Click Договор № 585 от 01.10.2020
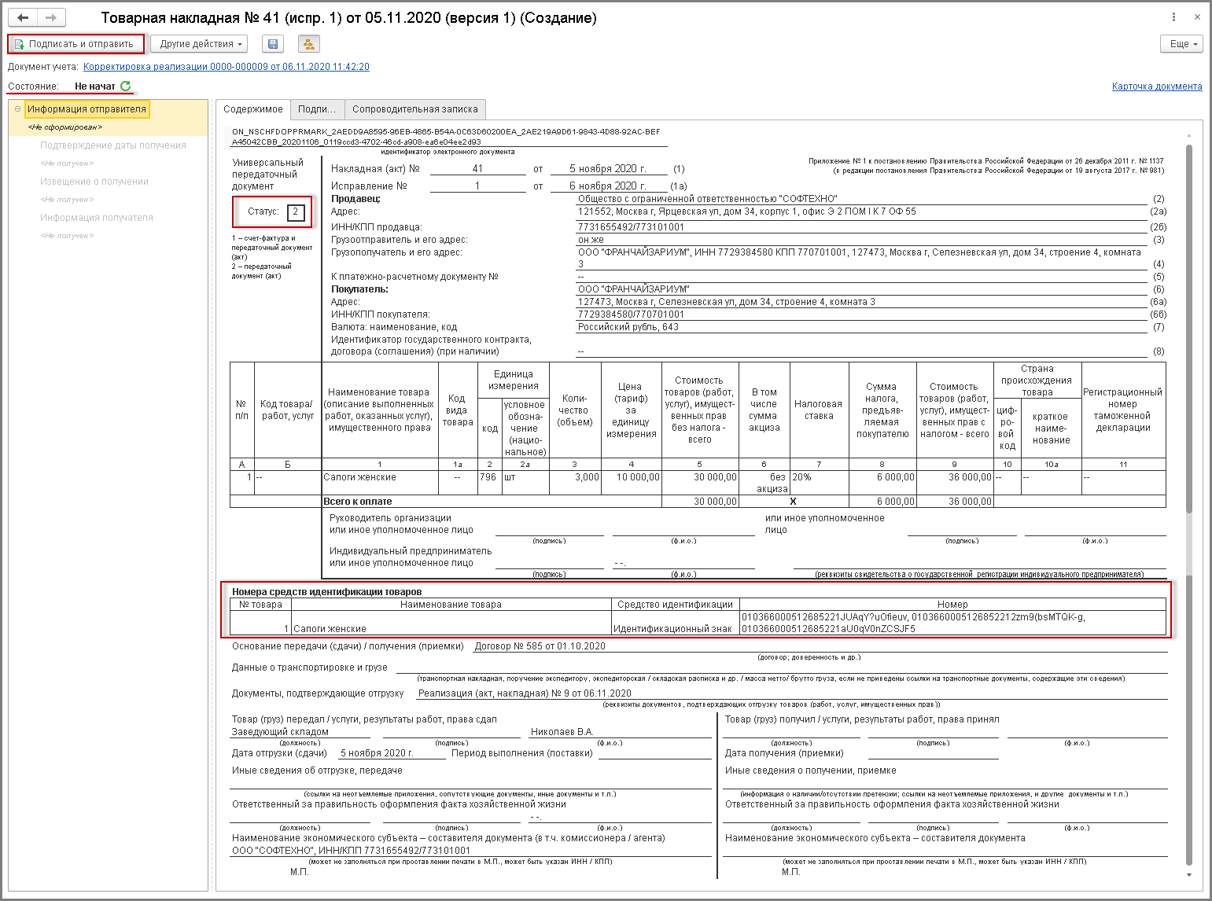This screenshot has height=901, width=1212. pos(540,646)
